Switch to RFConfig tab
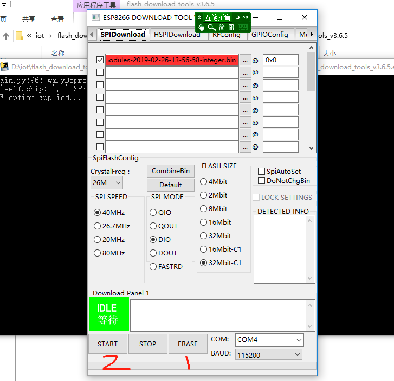The image size is (394, 381). click(227, 35)
